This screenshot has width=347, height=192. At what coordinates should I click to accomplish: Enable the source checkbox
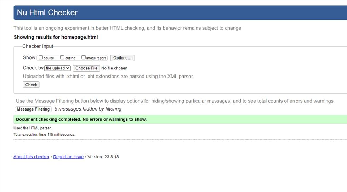[41, 57]
